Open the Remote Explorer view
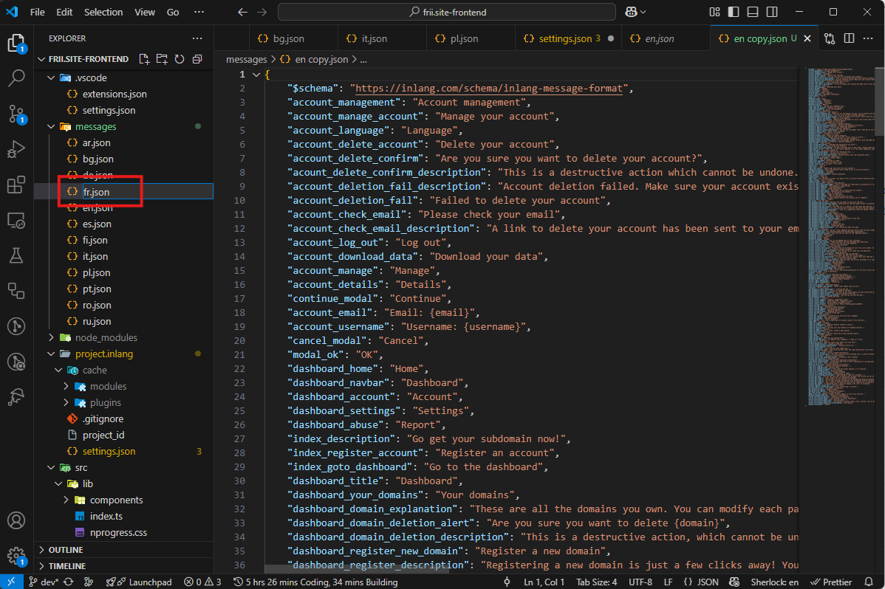The height and width of the screenshot is (589, 885). [x=16, y=220]
